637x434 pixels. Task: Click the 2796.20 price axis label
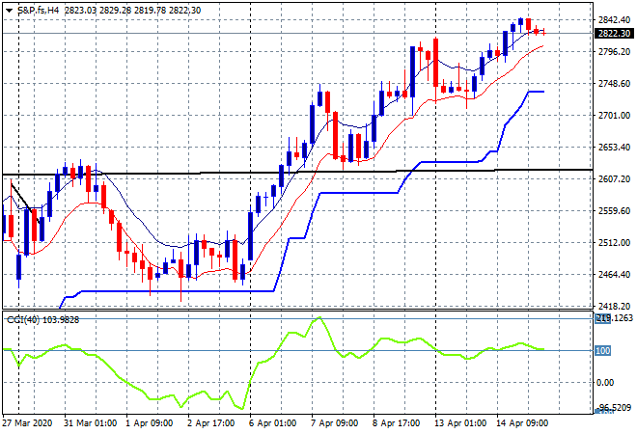(614, 51)
